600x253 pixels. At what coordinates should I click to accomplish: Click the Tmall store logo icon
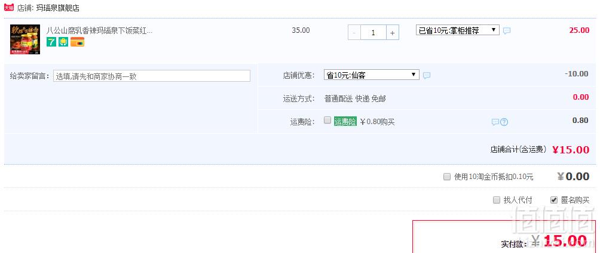pos(9,7)
